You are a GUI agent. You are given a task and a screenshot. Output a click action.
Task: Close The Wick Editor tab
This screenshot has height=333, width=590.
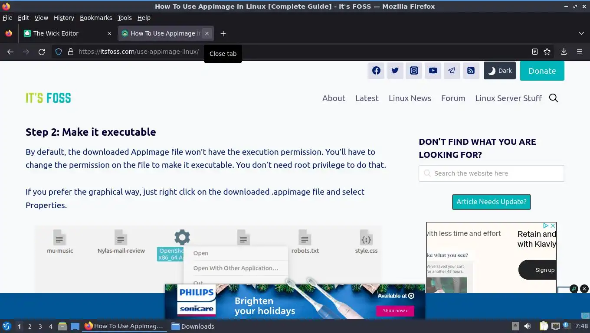point(109,33)
